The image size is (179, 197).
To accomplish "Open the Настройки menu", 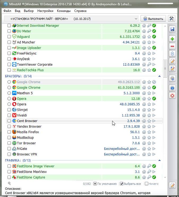I will pyautogui.click(x=45, y=11).
